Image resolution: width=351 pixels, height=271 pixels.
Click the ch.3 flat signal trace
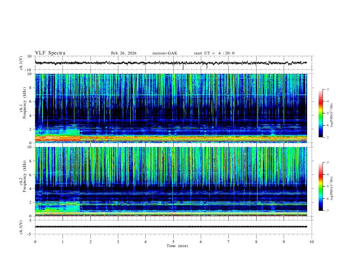[171, 227]
